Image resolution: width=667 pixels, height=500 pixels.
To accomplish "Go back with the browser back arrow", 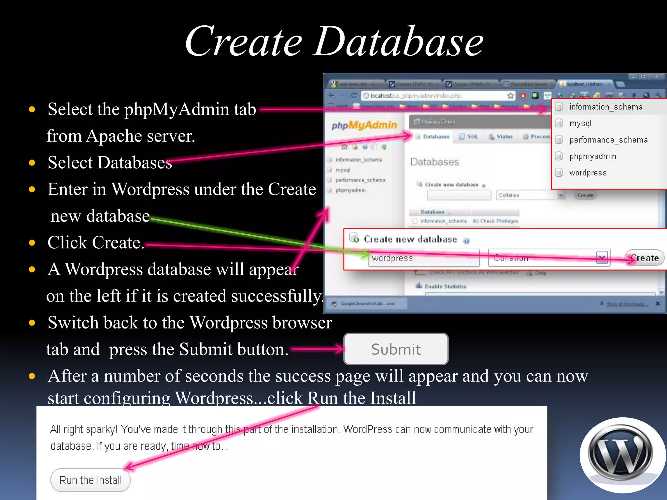I will pyautogui.click(x=332, y=95).
